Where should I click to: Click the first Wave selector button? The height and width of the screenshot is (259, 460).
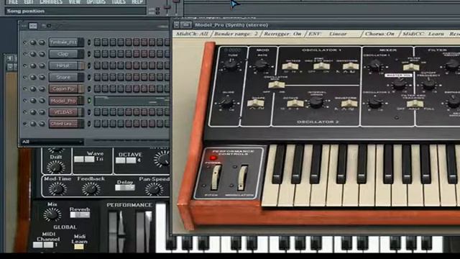[x=78, y=159]
